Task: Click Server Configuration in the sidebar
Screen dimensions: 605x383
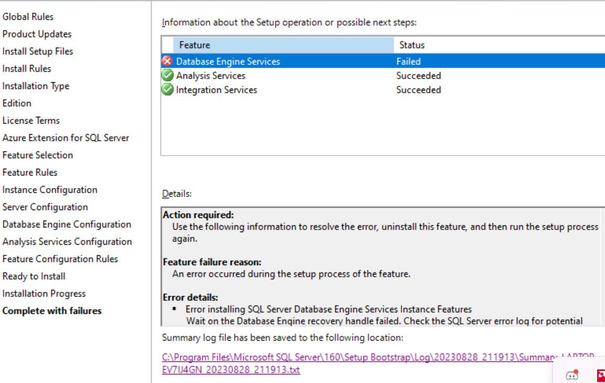Action: tap(45, 207)
